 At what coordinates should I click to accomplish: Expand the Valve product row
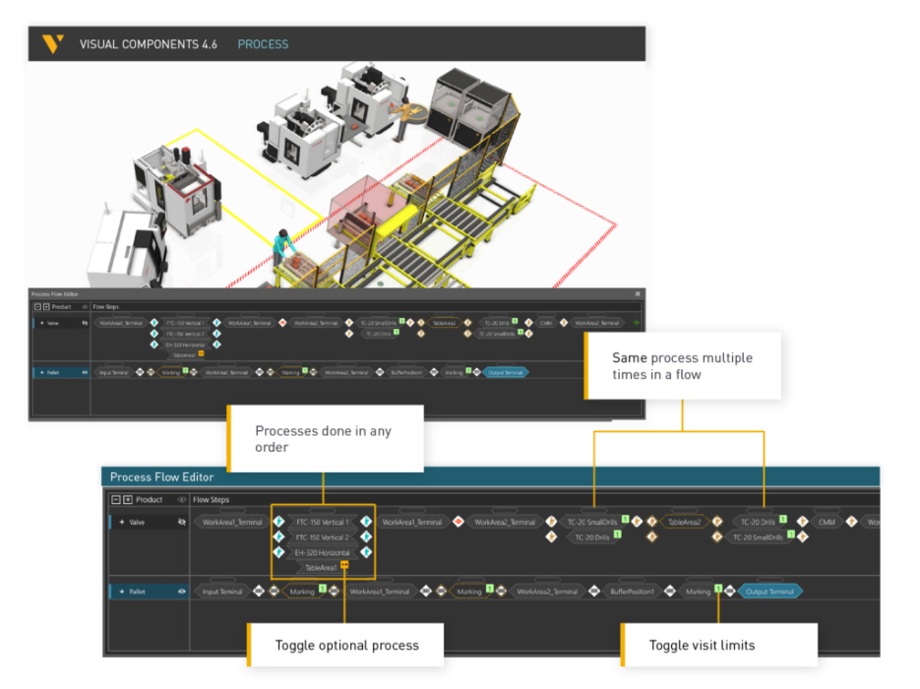tap(121, 522)
